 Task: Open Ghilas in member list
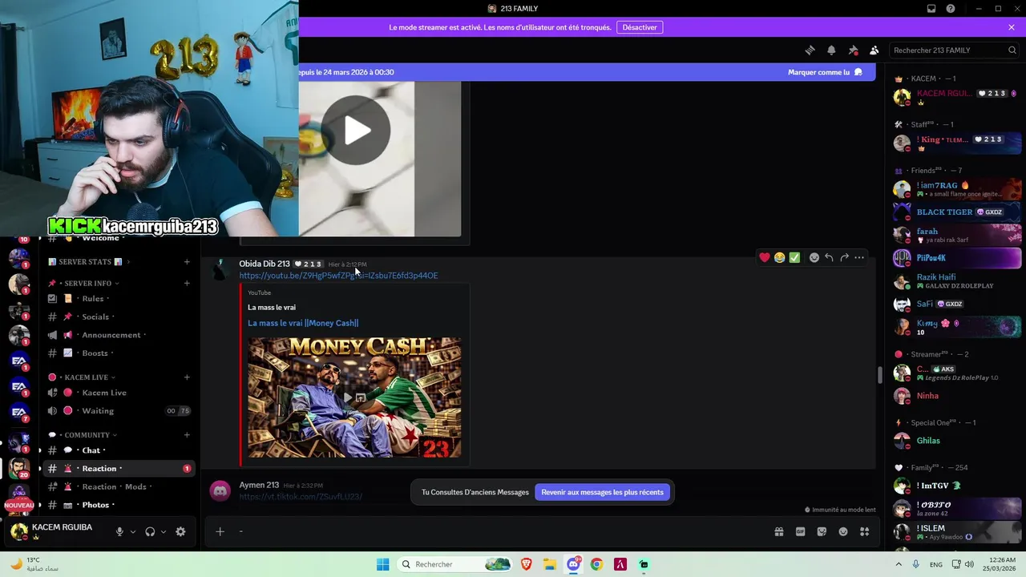click(x=957, y=441)
